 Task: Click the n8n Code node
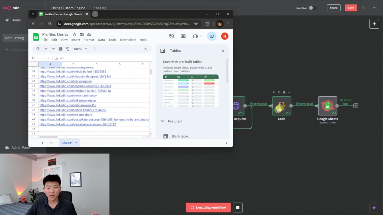[282, 106]
